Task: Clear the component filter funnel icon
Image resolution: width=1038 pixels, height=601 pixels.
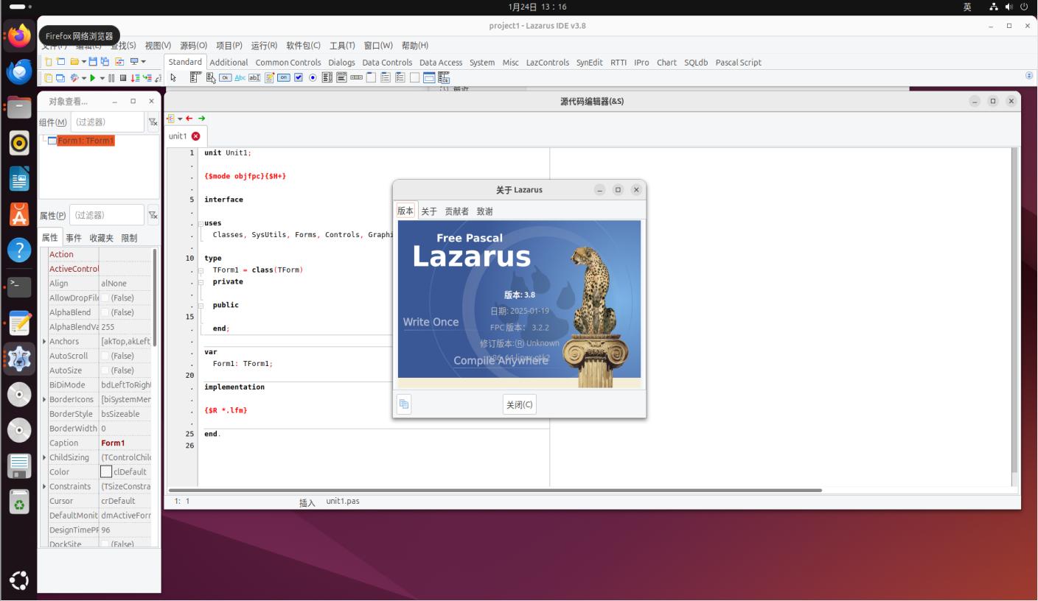Action: point(153,122)
